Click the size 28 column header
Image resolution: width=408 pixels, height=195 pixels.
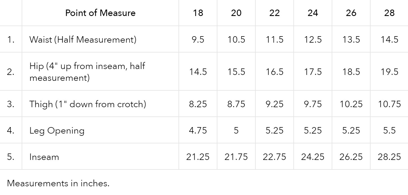tap(389, 13)
